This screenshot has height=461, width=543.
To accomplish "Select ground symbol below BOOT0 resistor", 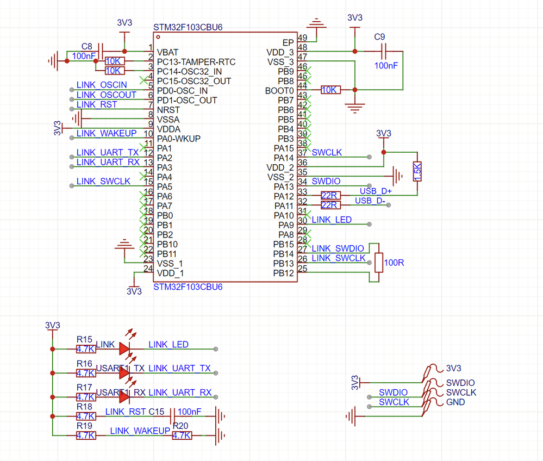I will 354,108.
